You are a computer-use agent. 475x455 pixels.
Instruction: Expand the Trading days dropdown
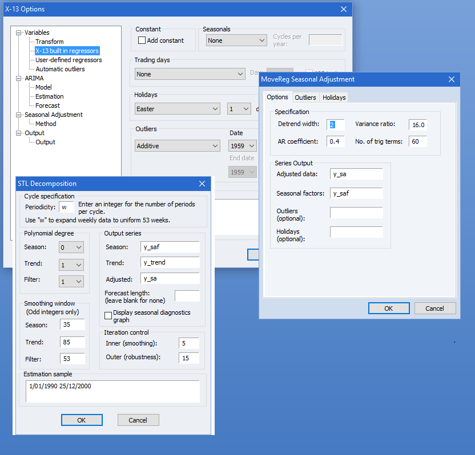click(x=190, y=74)
